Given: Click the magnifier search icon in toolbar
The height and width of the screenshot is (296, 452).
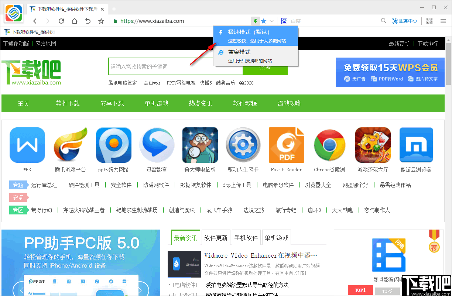Looking at the screenshot, I should (x=383, y=21).
